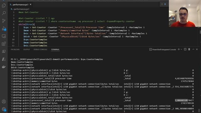This screenshot has width=201, height=113.
Task: Click the $cpu = Get-Counter code line
Action: (x=84, y=27)
